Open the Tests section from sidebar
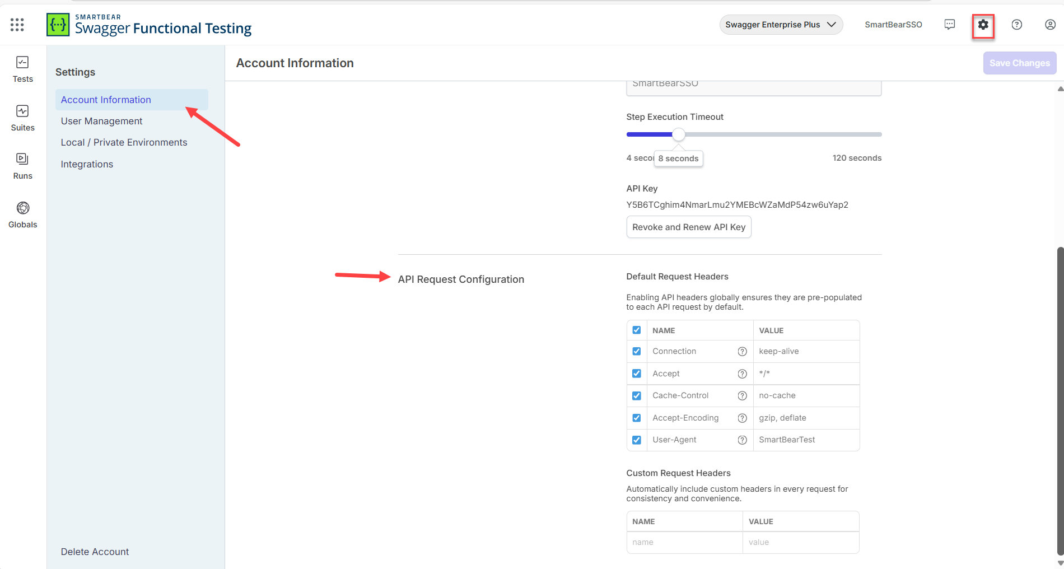Viewport: 1064px width, 569px height. [22, 68]
